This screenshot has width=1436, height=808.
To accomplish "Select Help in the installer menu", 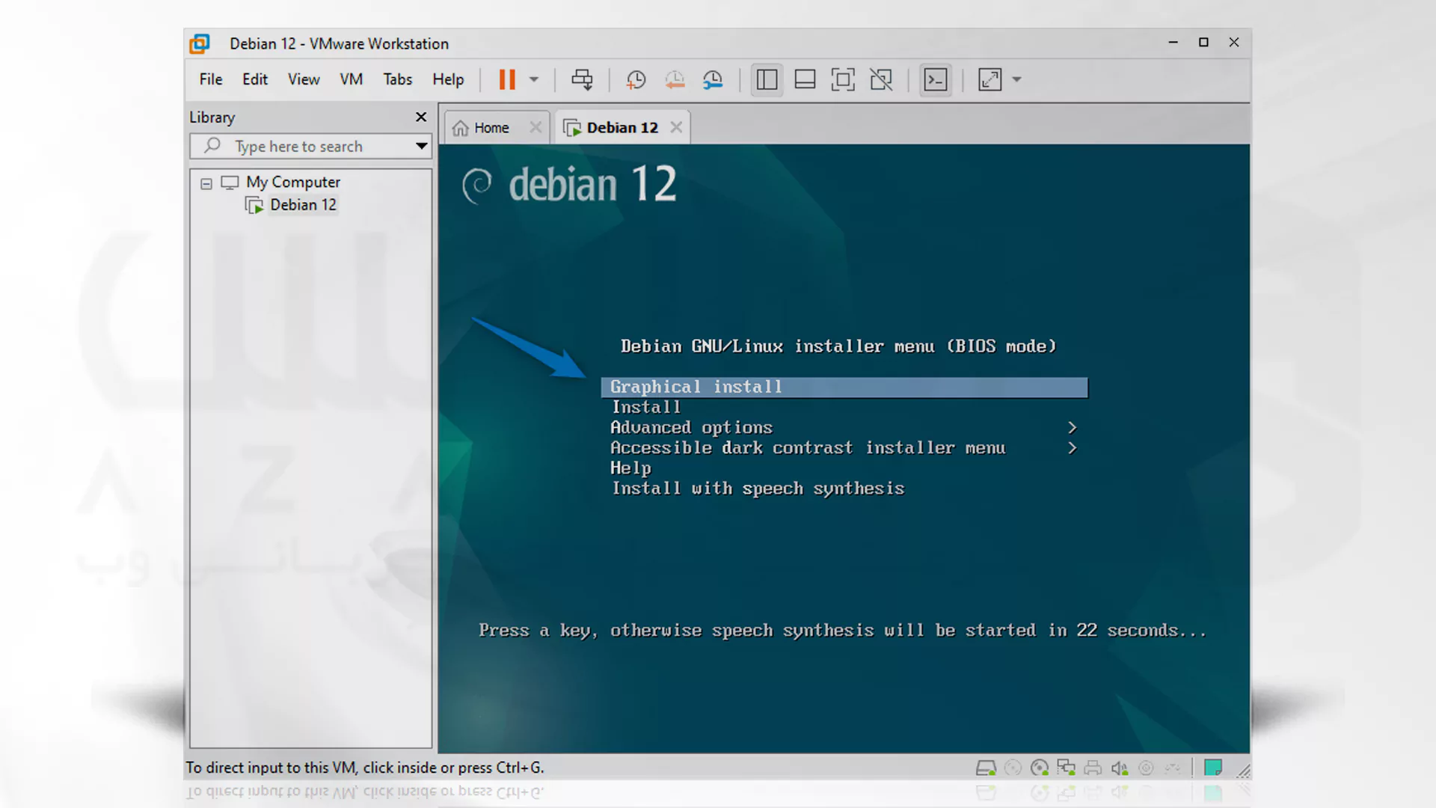I will (630, 468).
